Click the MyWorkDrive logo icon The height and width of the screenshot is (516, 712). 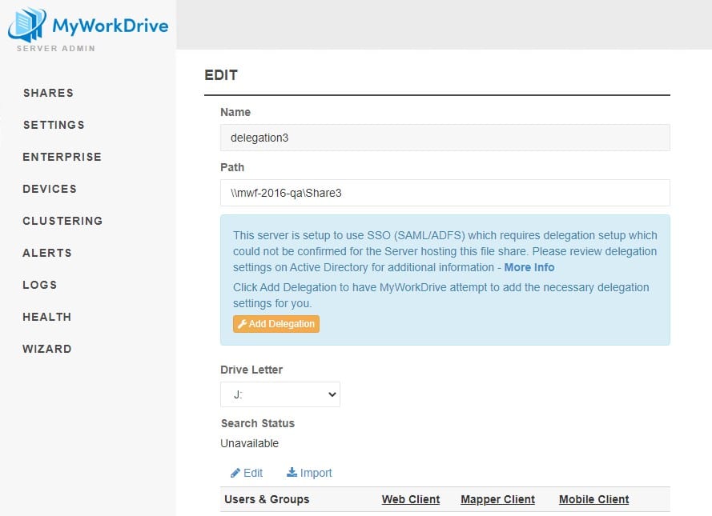pyautogui.click(x=26, y=25)
